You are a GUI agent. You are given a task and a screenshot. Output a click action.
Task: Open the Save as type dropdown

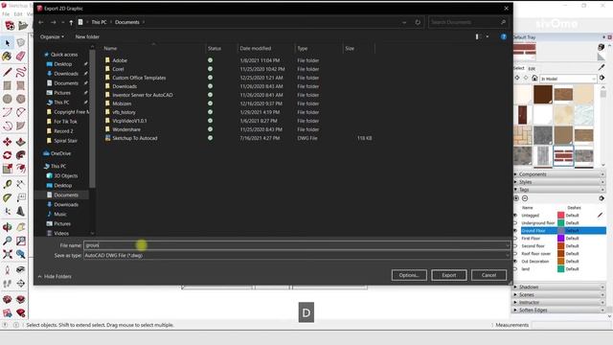coord(297,256)
